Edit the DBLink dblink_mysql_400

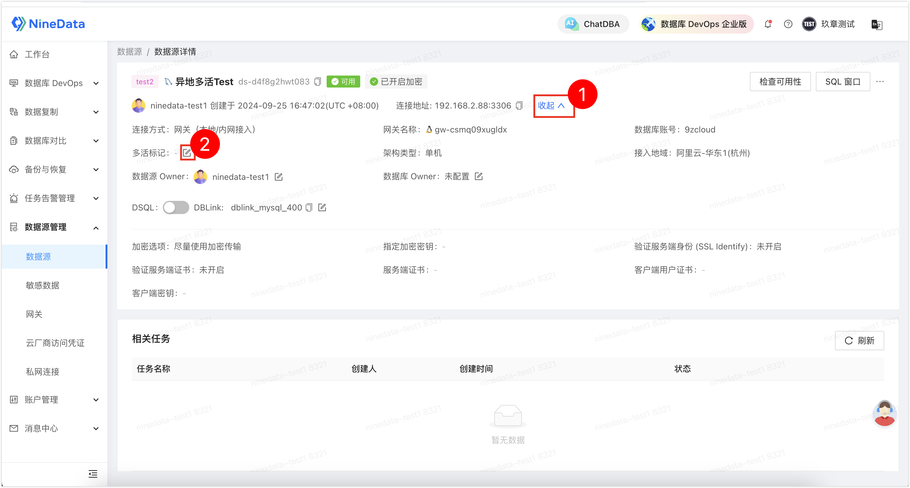coord(322,208)
